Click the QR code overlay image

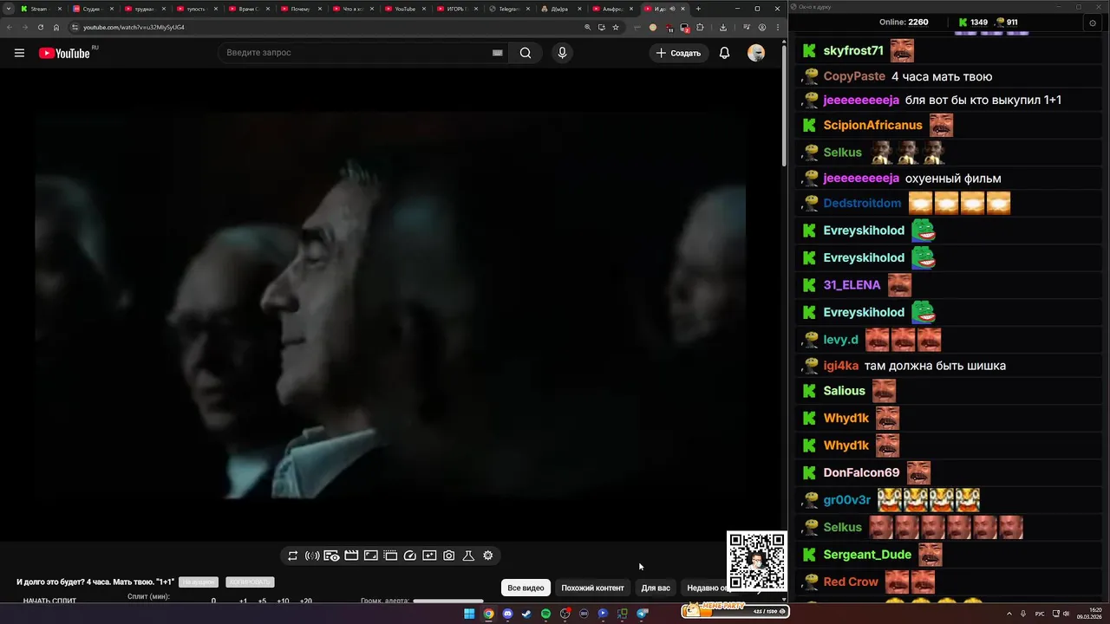(x=757, y=561)
